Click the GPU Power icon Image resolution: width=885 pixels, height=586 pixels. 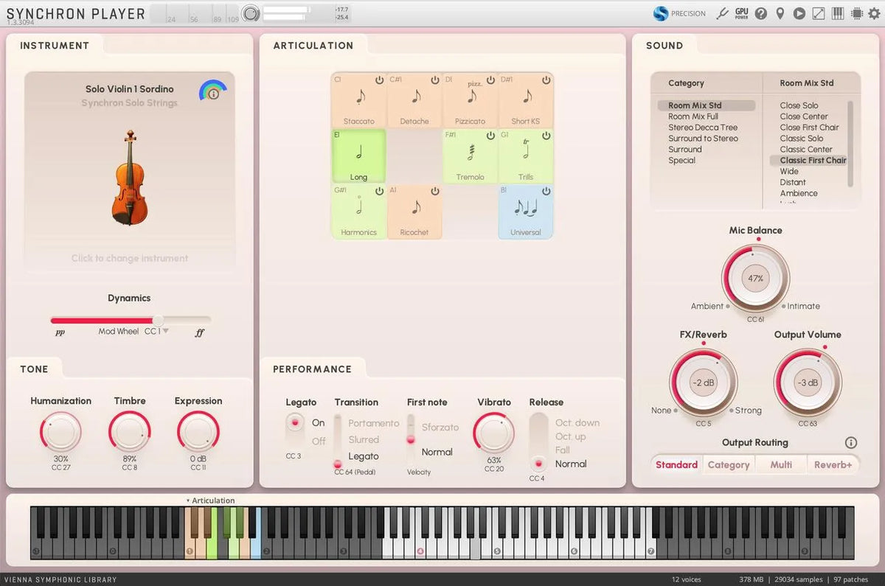pyautogui.click(x=741, y=13)
